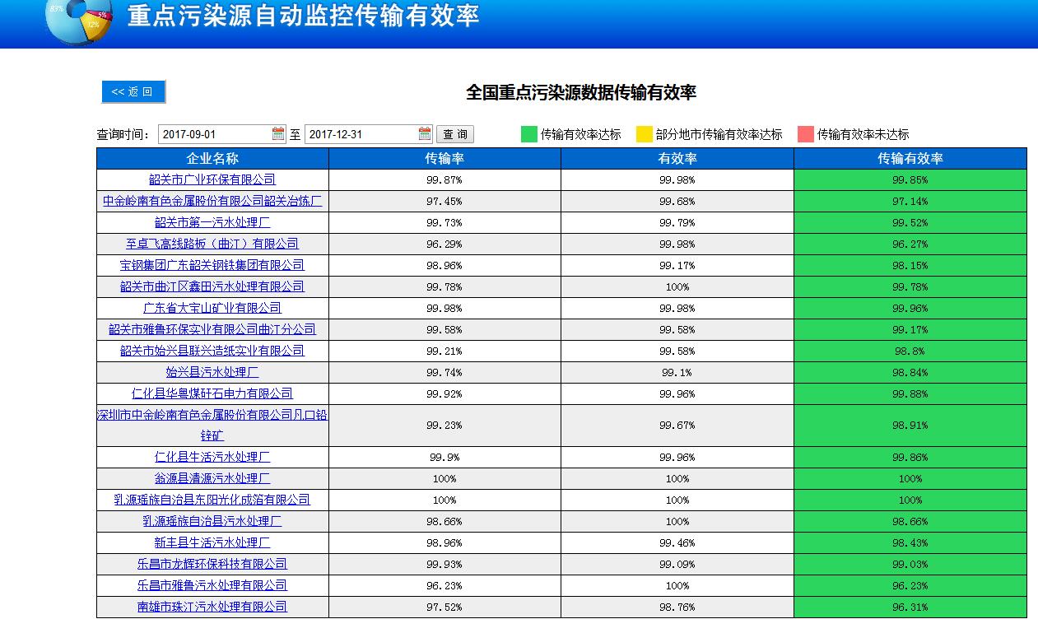Open the calendar picker for end date 2017-12-31
The height and width of the screenshot is (619, 1038).
tap(425, 133)
